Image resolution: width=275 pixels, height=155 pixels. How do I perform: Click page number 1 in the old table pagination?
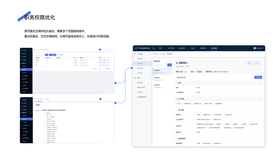click(100, 69)
